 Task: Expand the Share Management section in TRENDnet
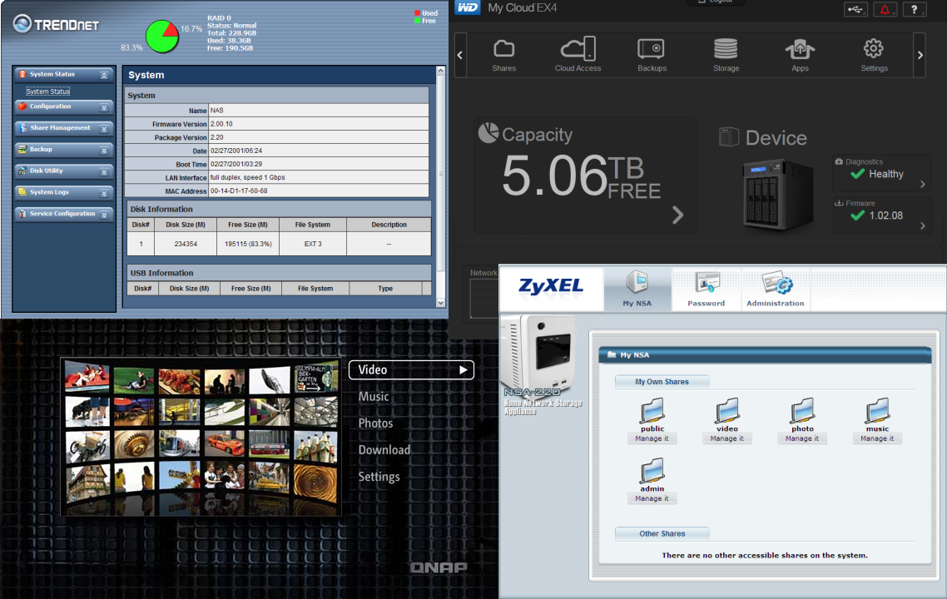[x=104, y=129]
